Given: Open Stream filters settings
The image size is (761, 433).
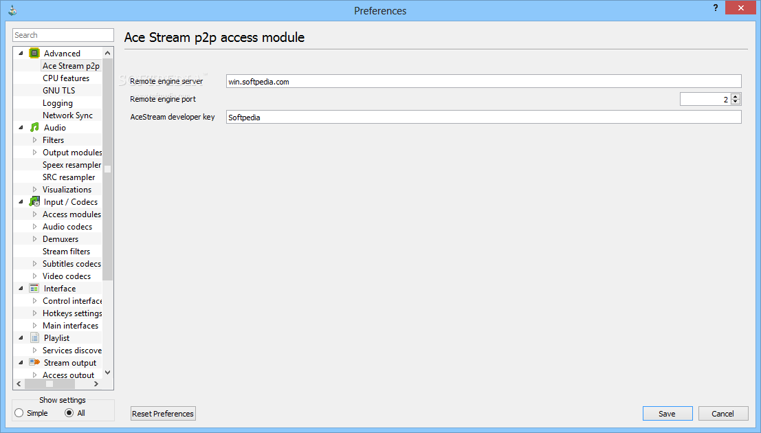Looking at the screenshot, I should (67, 252).
